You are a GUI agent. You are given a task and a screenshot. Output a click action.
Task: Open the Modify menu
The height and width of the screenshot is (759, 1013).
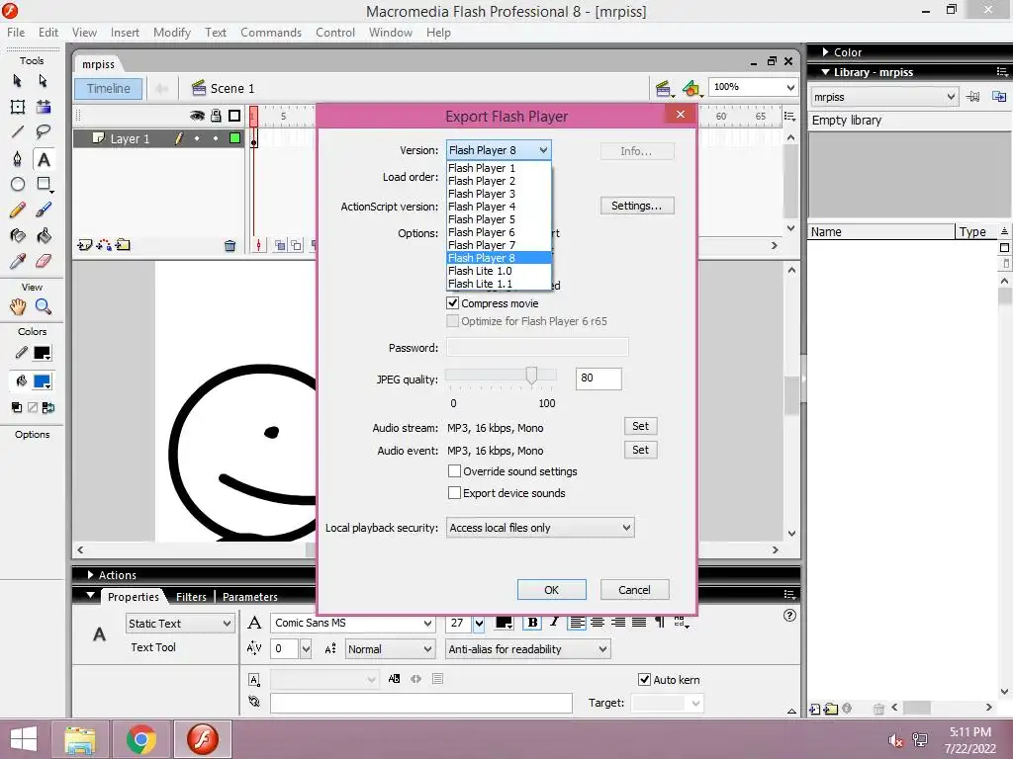click(x=172, y=33)
